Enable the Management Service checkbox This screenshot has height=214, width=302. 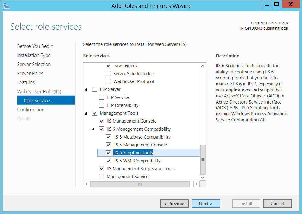click(x=101, y=177)
